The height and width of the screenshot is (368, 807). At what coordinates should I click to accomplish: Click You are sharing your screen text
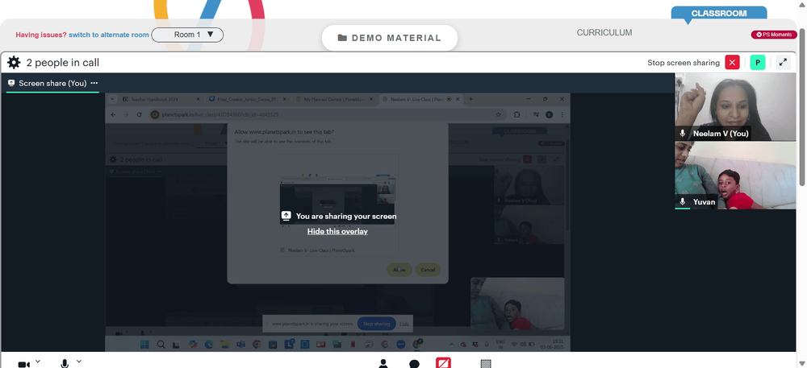[x=346, y=217]
